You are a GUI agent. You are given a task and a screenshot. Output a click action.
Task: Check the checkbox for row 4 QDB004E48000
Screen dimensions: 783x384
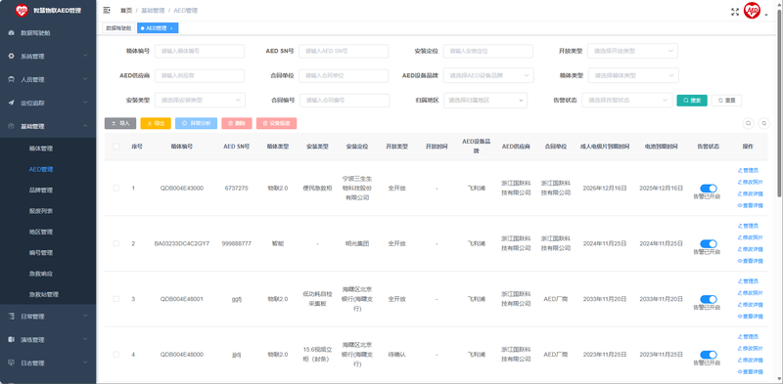[x=115, y=354]
